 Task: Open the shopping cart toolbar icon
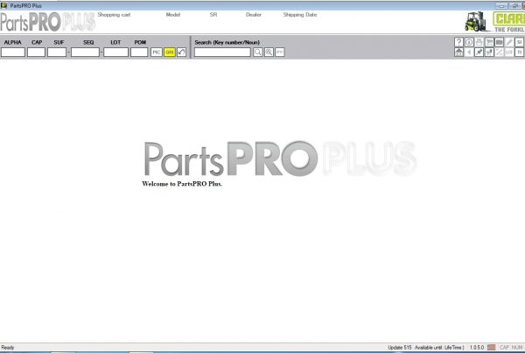pyautogui.click(x=489, y=42)
